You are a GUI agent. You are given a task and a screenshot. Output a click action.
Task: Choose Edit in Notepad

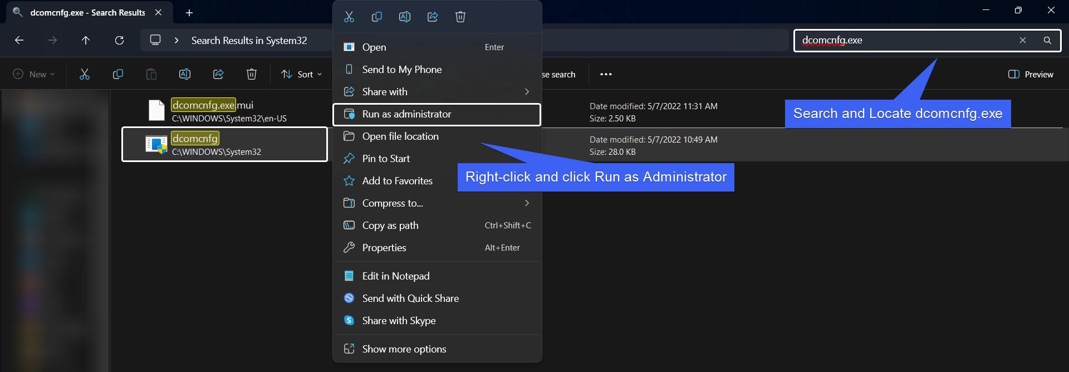pyautogui.click(x=437, y=276)
